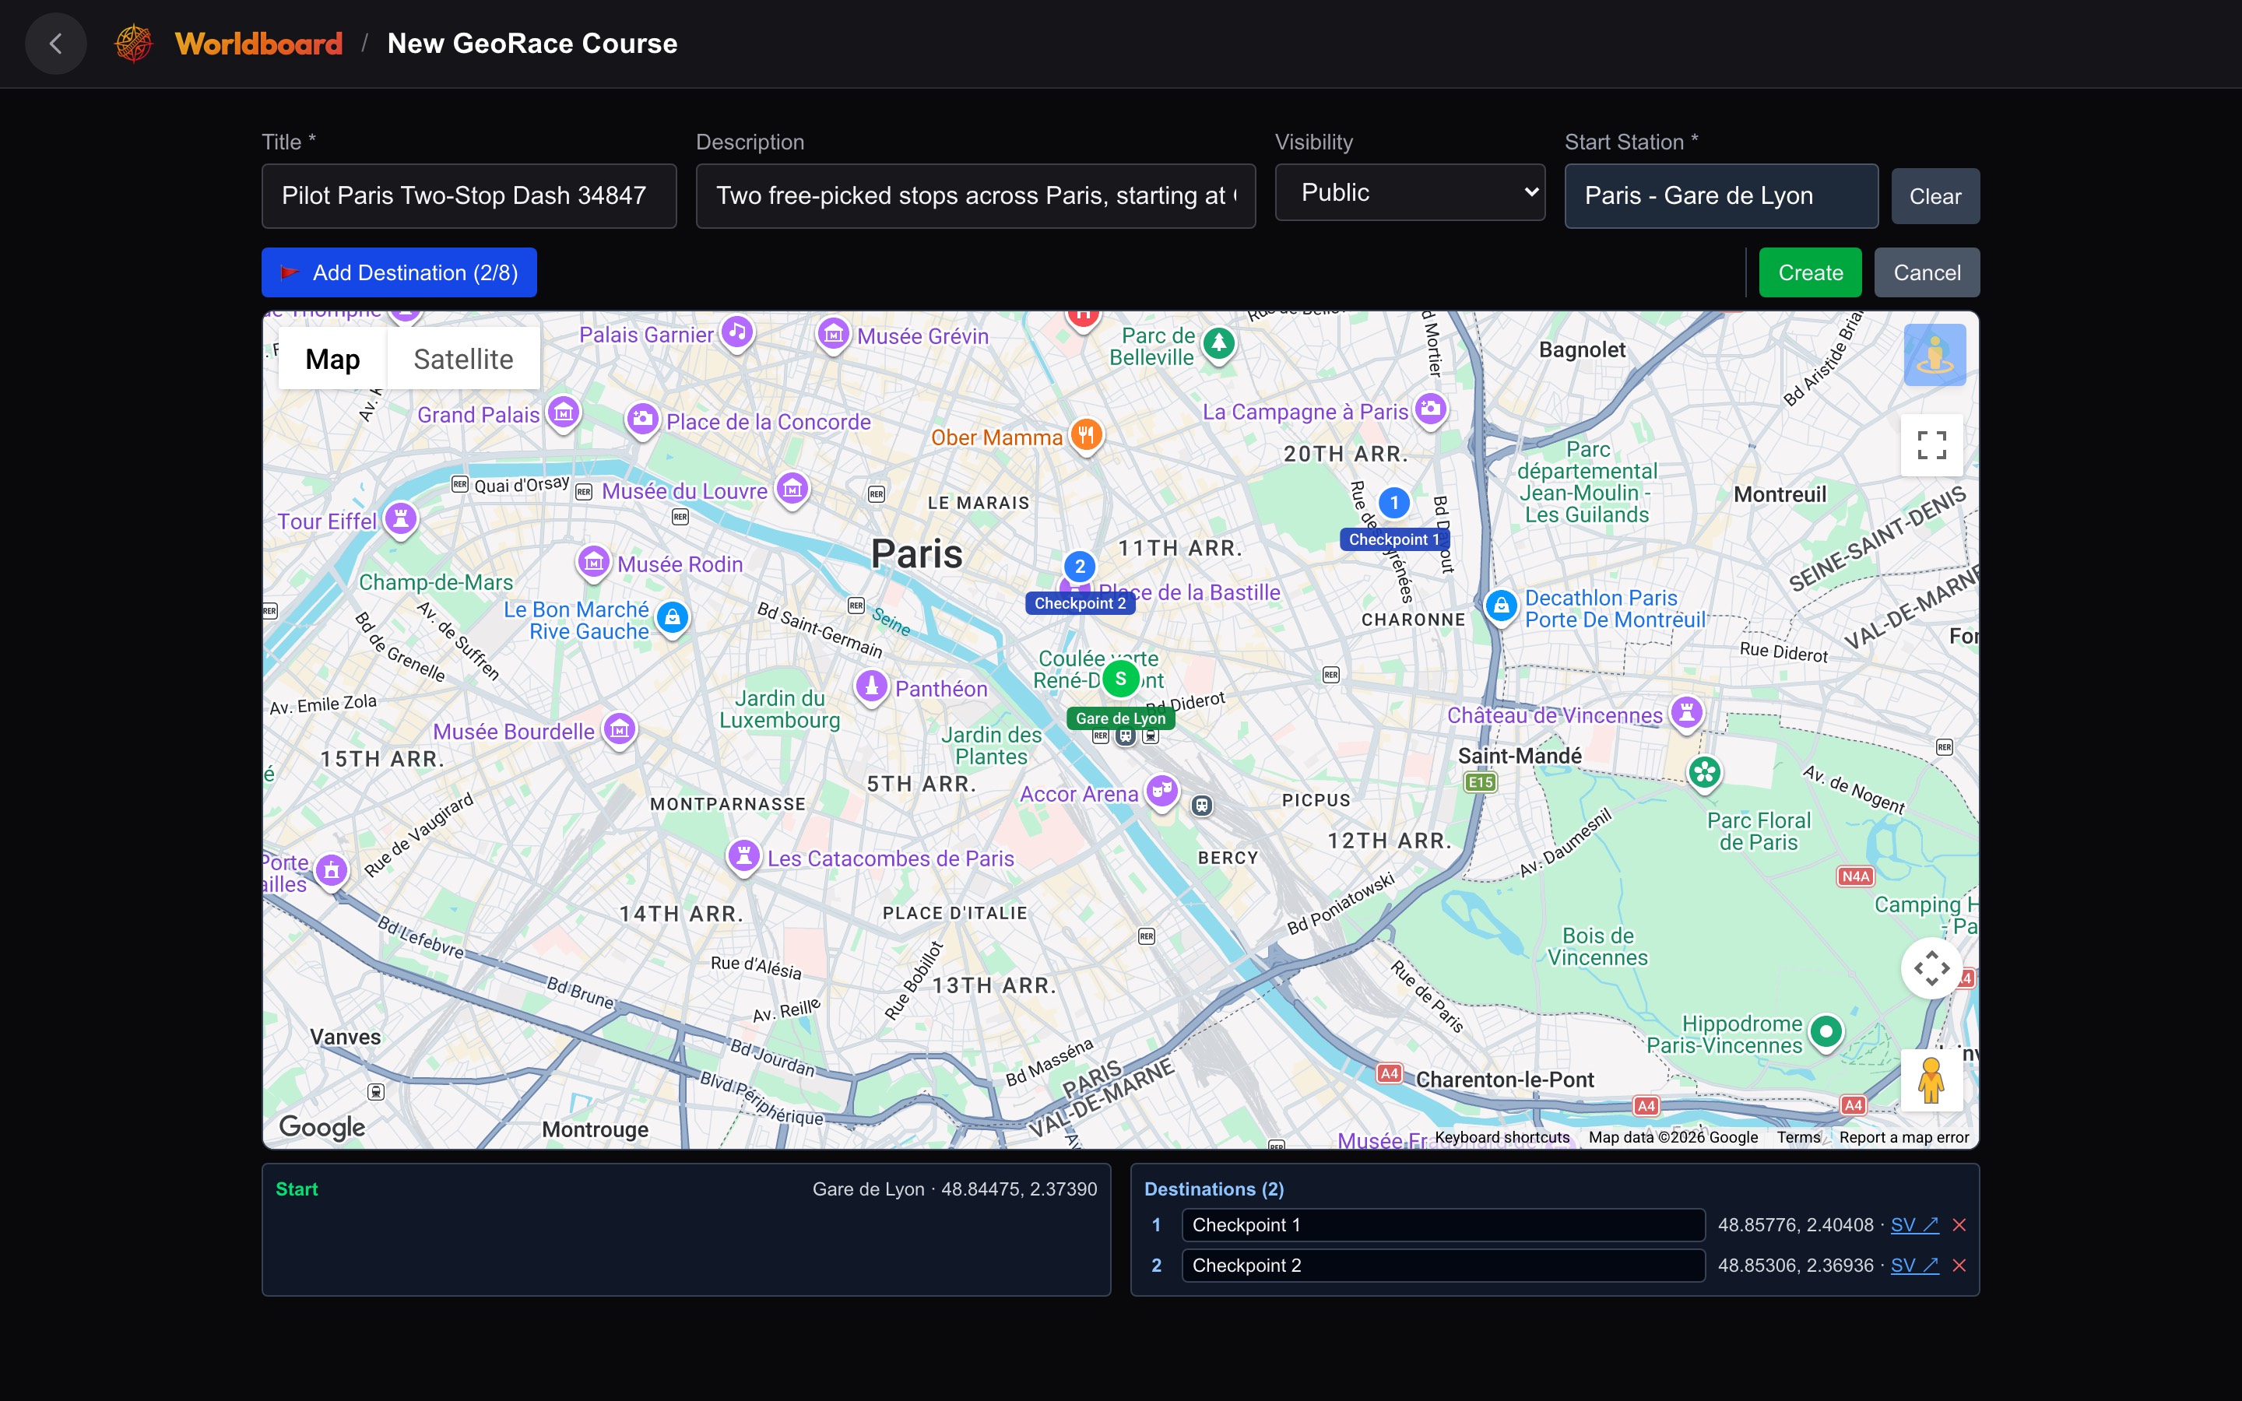
Task: Edit the Checkpoint 1 name field
Action: click(1443, 1225)
